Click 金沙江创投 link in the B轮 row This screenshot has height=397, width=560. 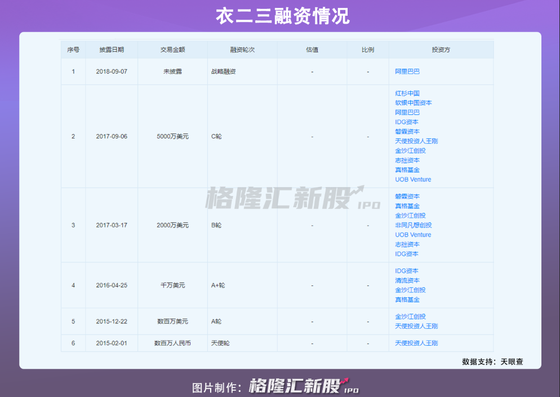click(x=410, y=216)
